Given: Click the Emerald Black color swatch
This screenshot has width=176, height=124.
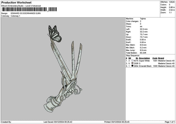Looking at the screenshot, I should pos(132,66).
